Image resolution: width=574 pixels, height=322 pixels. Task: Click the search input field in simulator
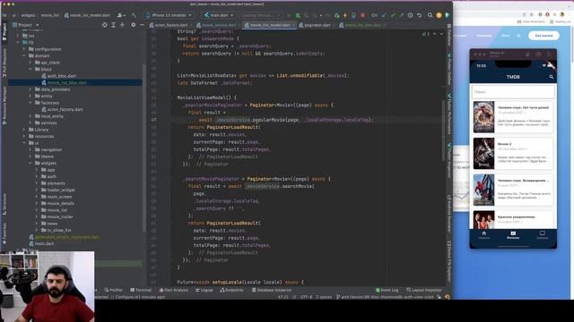point(513,91)
